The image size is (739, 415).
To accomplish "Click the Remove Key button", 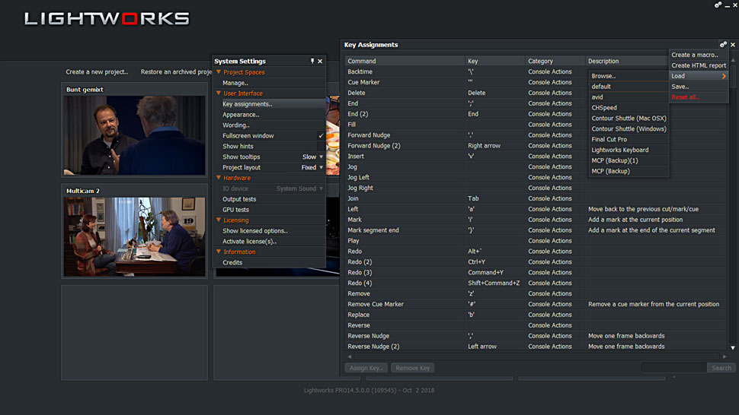I will pos(413,368).
